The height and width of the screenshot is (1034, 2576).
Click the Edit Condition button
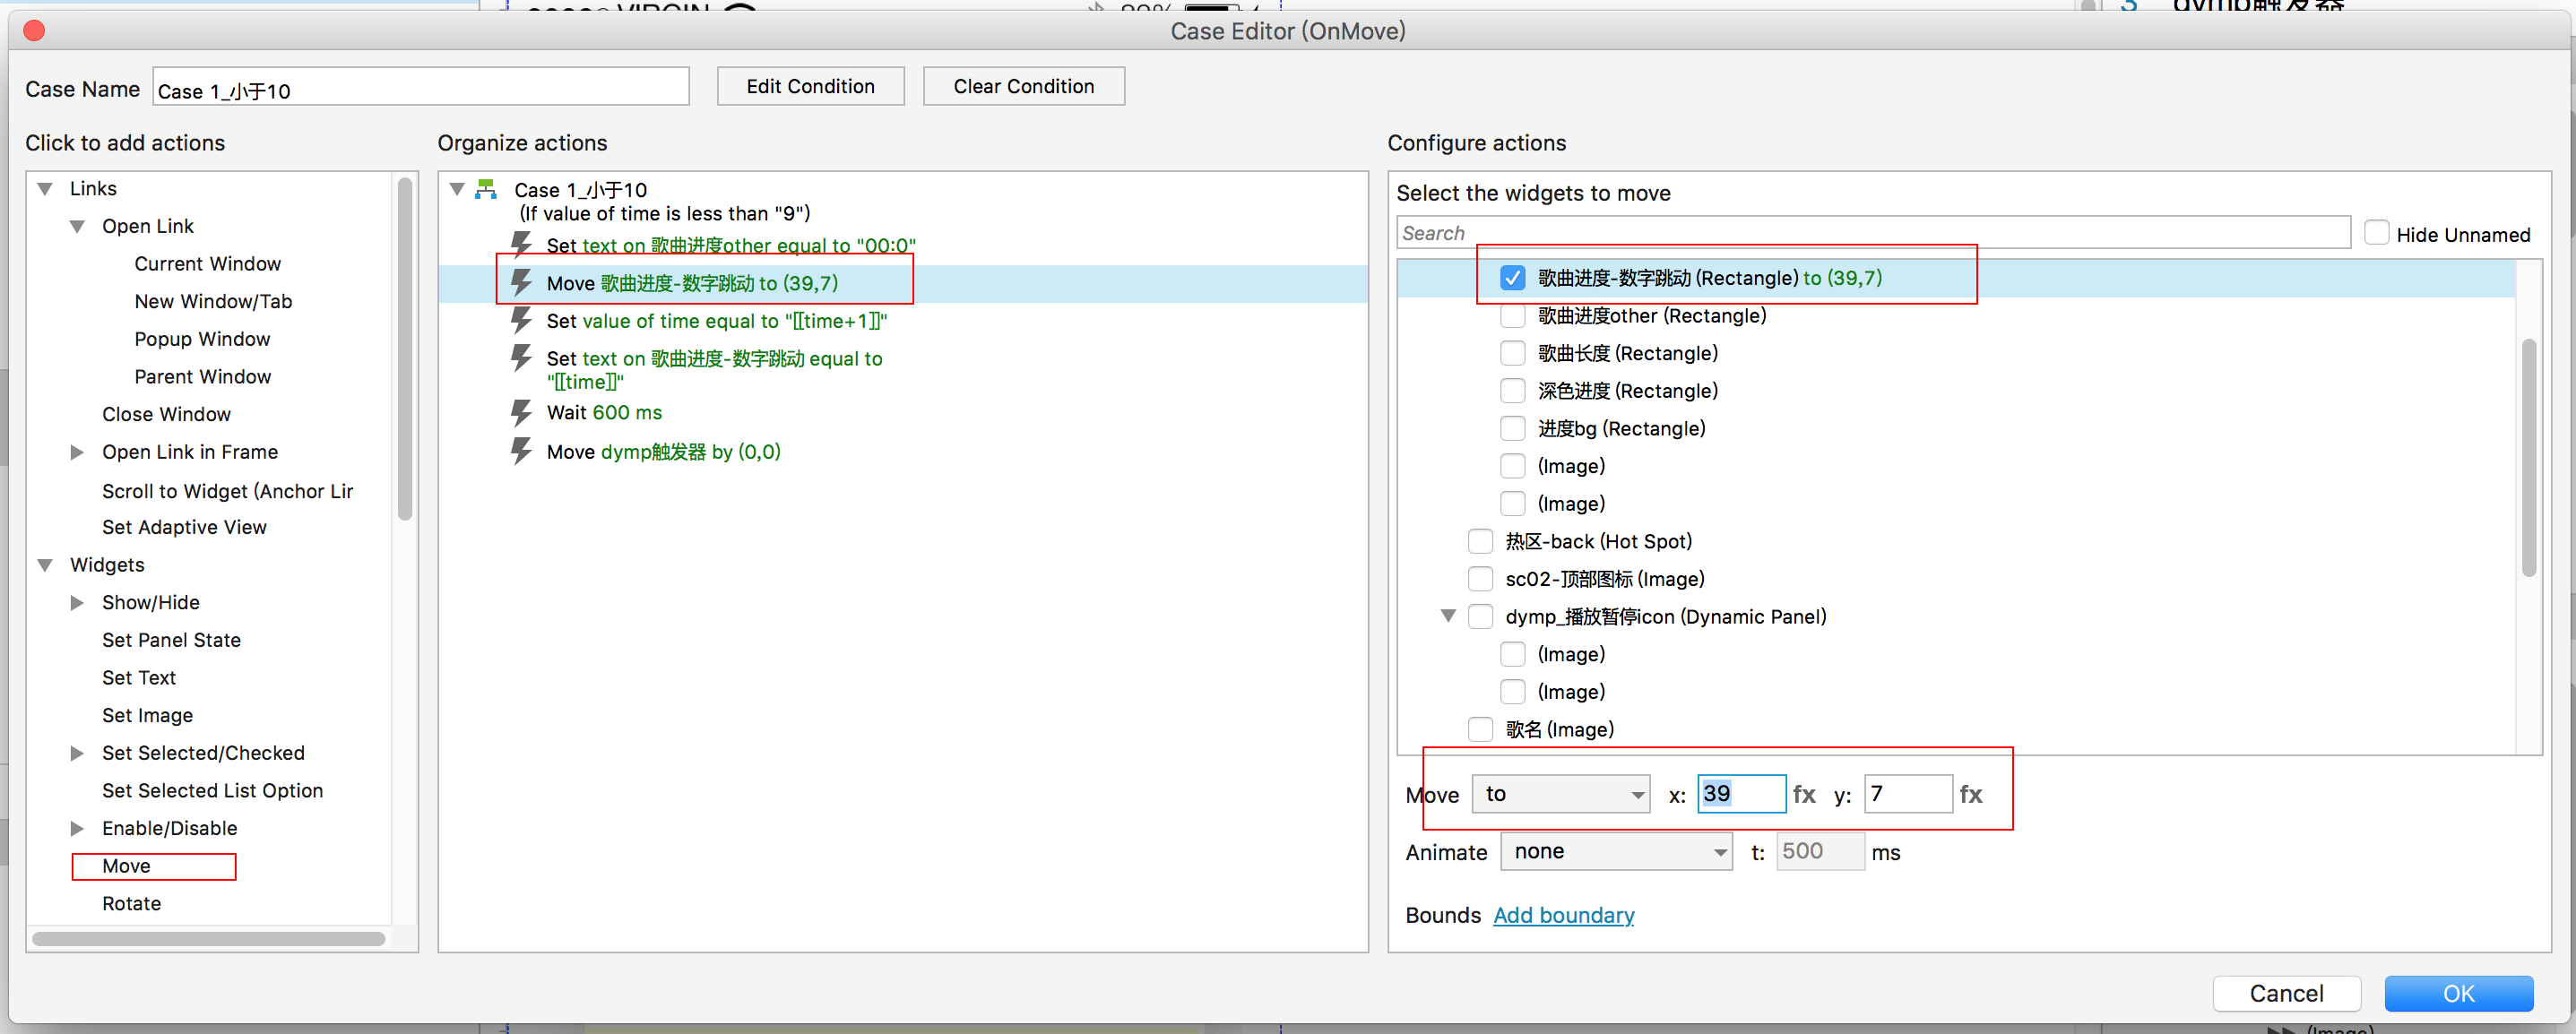(x=810, y=86)
